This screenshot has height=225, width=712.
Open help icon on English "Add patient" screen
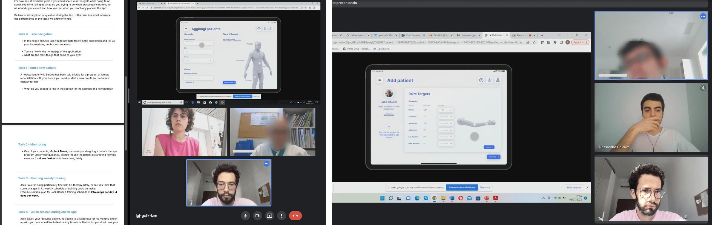[x=481, y=80]
